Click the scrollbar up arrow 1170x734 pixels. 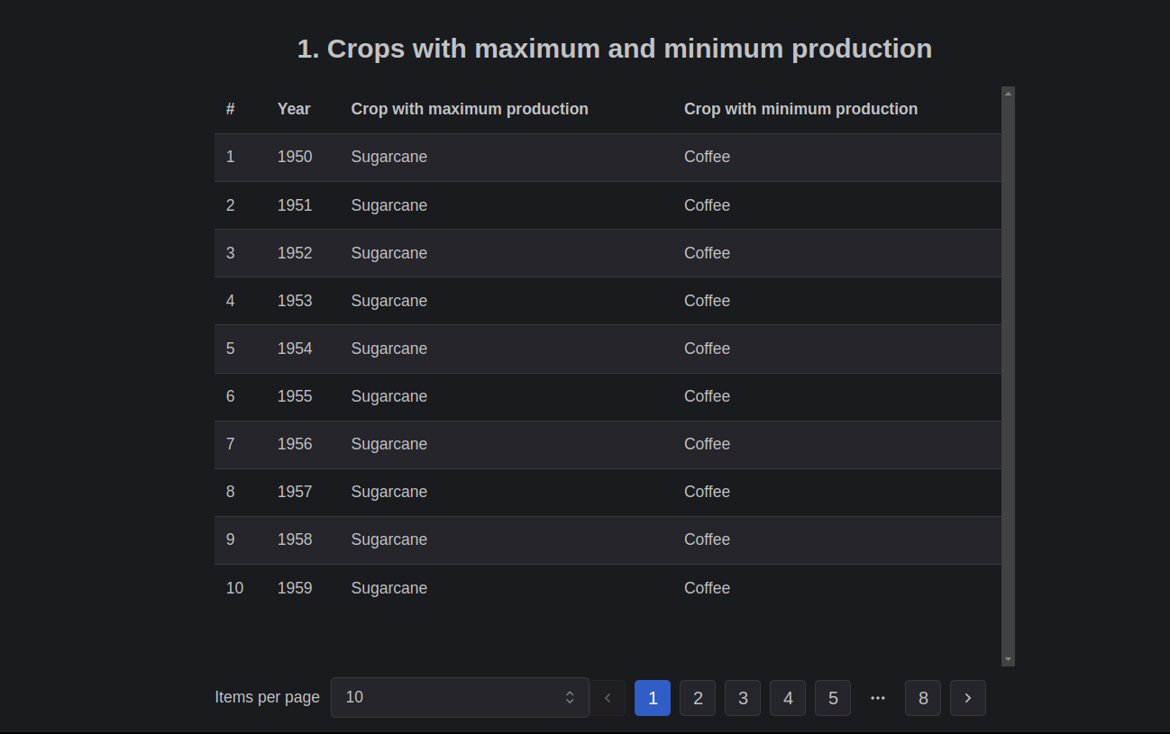pyautogui.click(x=1008, y=92)
